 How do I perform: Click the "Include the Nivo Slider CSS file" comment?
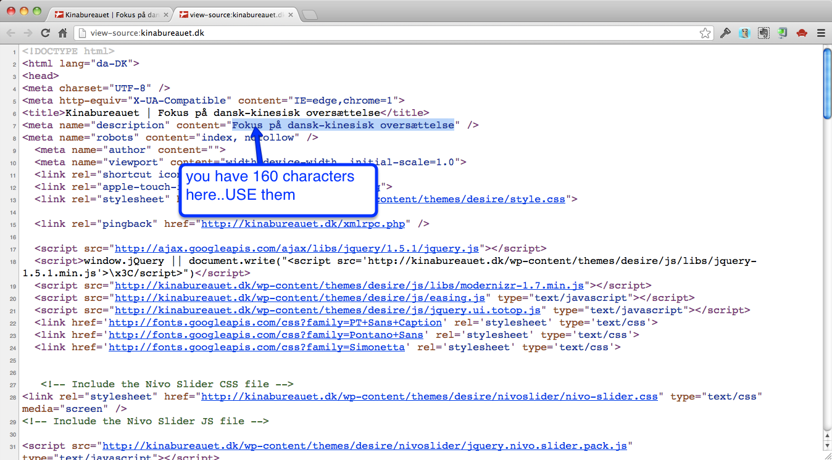pyautogui.click(x=167, y=384)
